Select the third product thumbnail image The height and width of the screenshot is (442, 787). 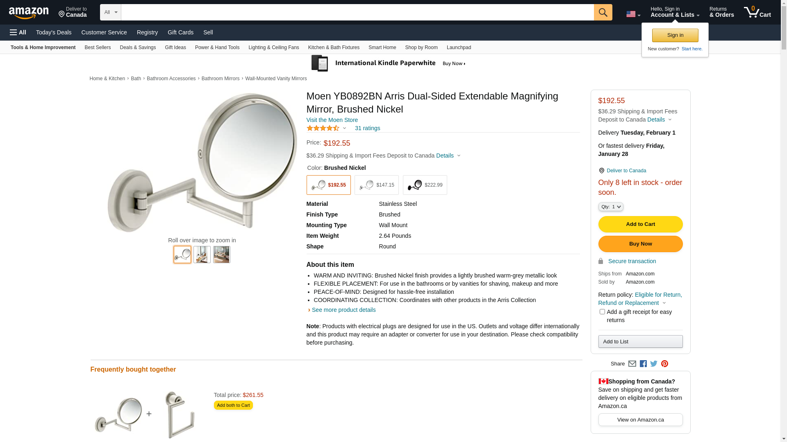pos(221,255)
